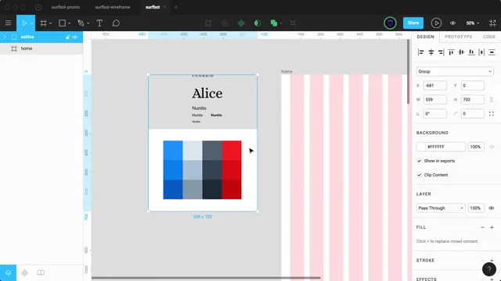501x281 pixels.
Task: Click the X position field
Action: (435, 85)
